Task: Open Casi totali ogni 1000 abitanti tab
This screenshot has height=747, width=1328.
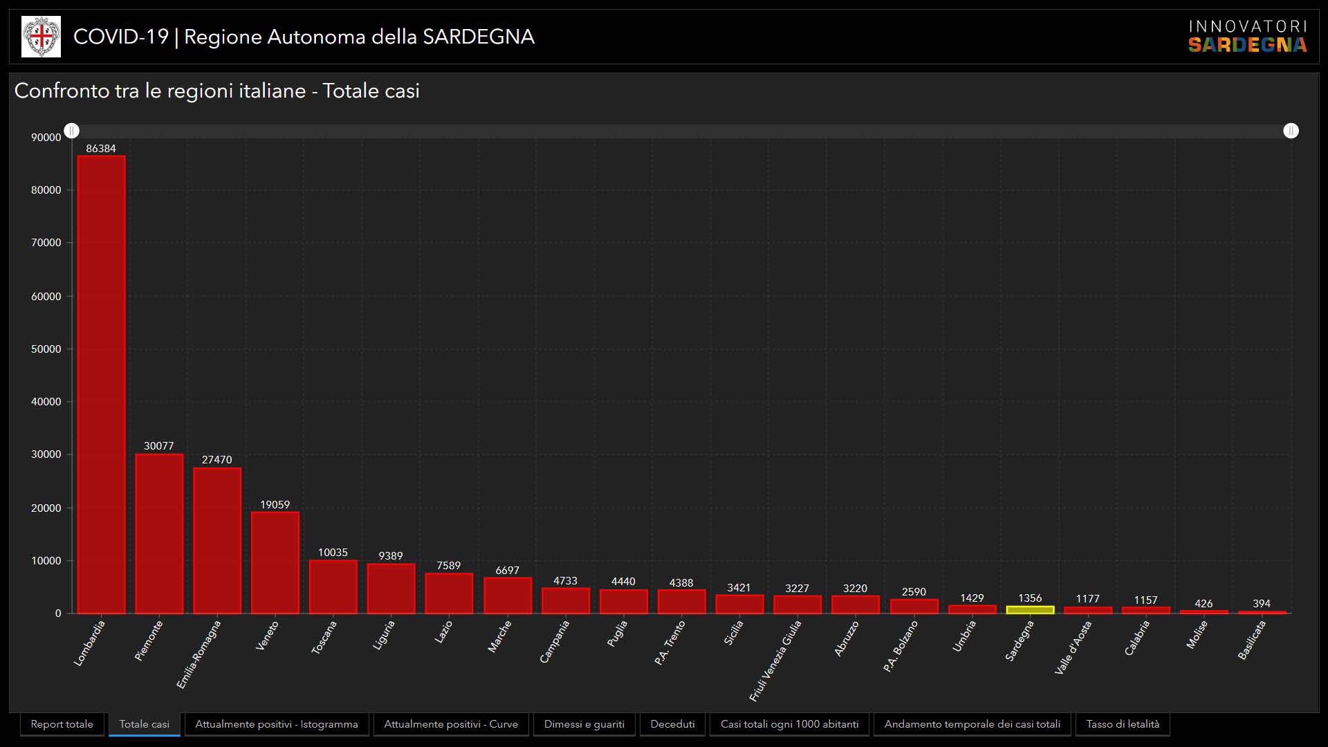Action: tap(789, 724)
